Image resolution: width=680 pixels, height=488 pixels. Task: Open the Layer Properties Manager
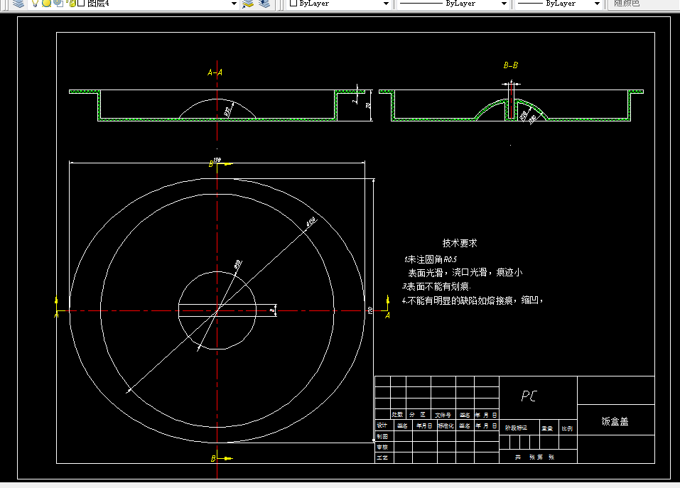click(19, 4)
